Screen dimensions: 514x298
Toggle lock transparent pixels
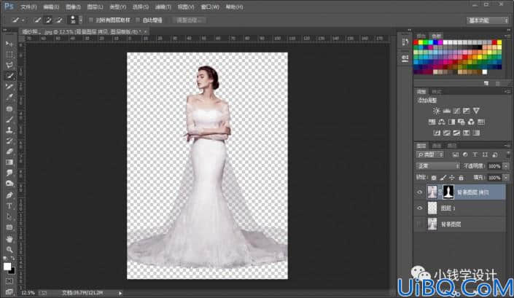pos(434,178)
